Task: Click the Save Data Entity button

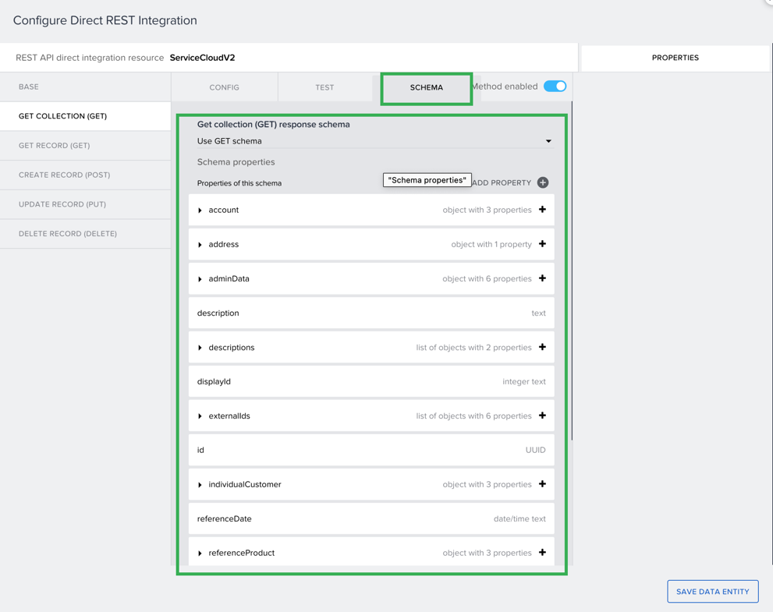Action: [x=712, y=592]
